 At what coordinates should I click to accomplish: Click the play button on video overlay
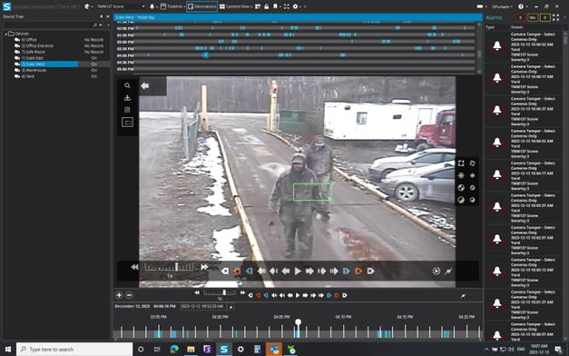coord(298,271)
